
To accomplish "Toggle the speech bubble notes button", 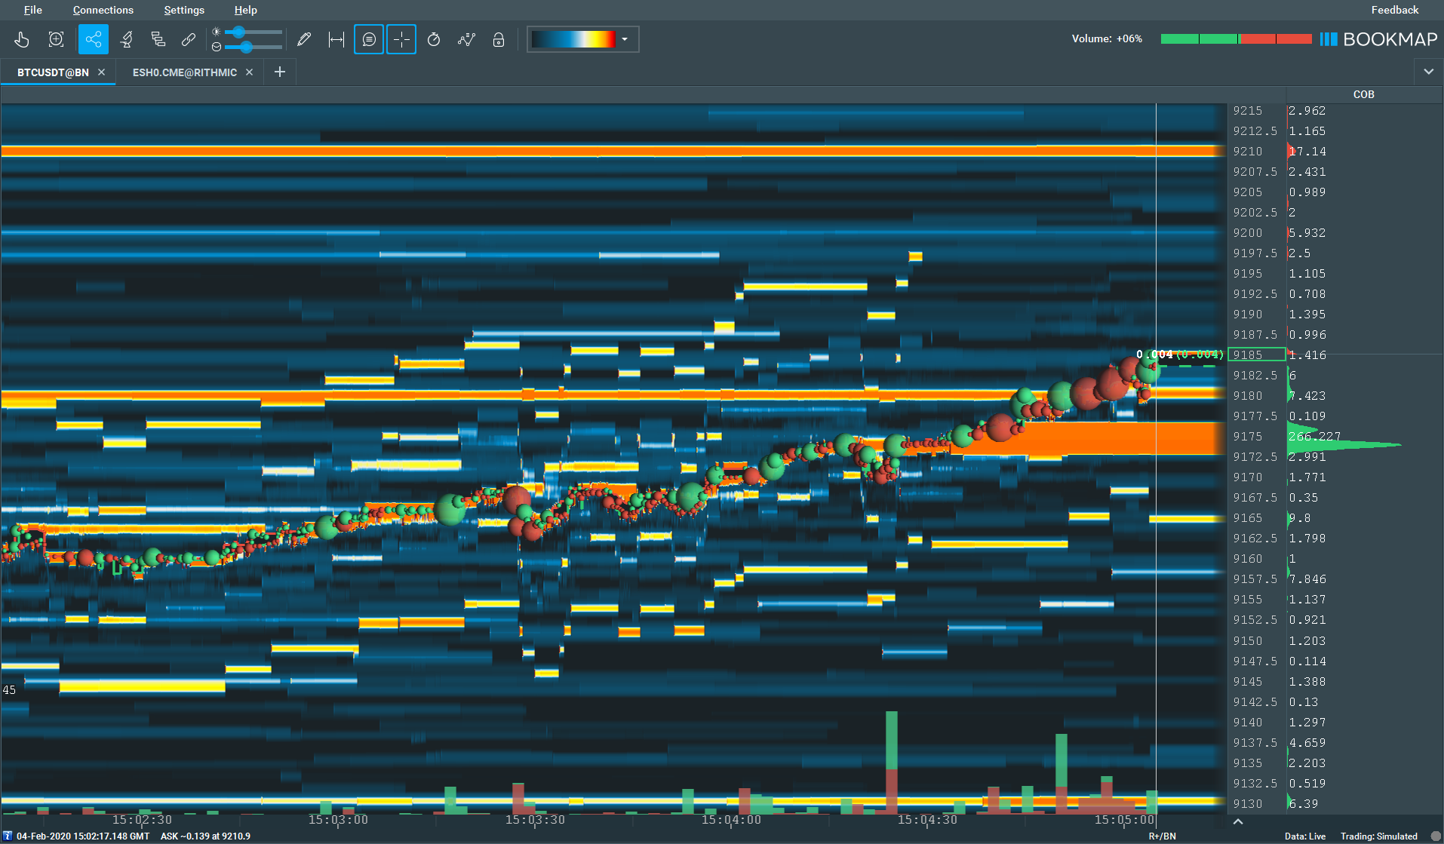I will 369,39.
